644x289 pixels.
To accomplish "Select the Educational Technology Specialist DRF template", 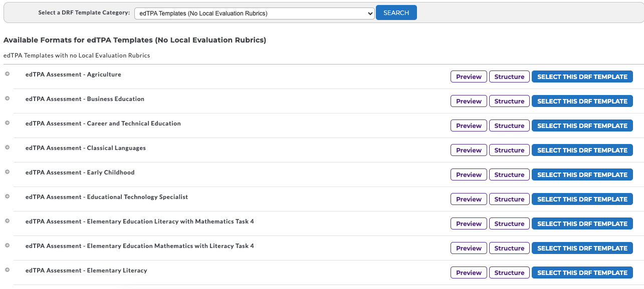I will 582,199.
